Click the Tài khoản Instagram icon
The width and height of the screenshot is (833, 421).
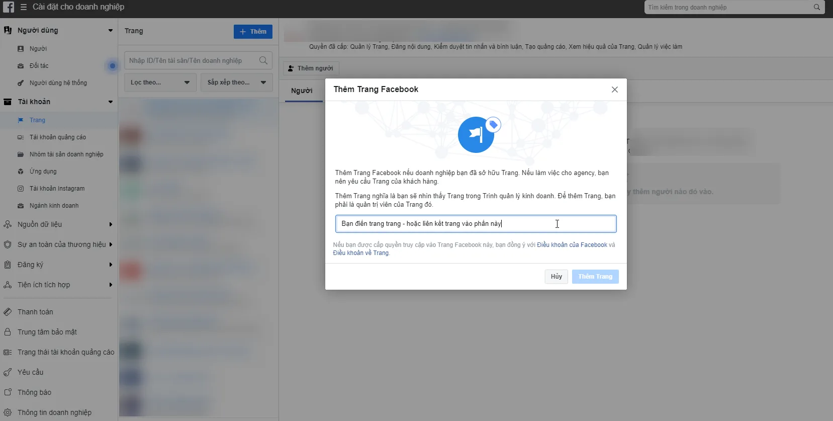pyautogui.click(x=21, y=189)
